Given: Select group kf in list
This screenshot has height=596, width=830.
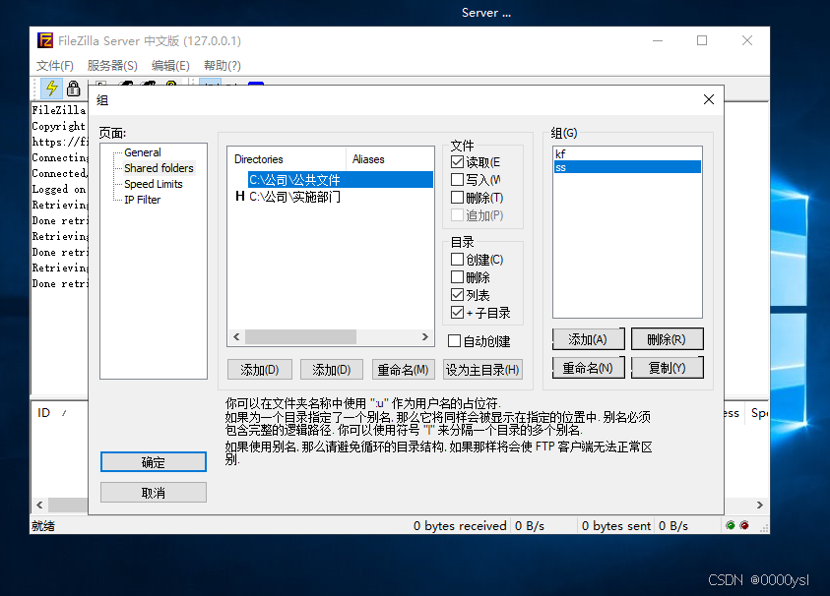Looking at the screenshot, I should click(627, 153).
